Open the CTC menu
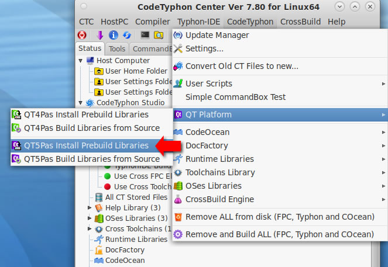The height and width of the screenshot is (267, 388). click(x=87, y=22)
